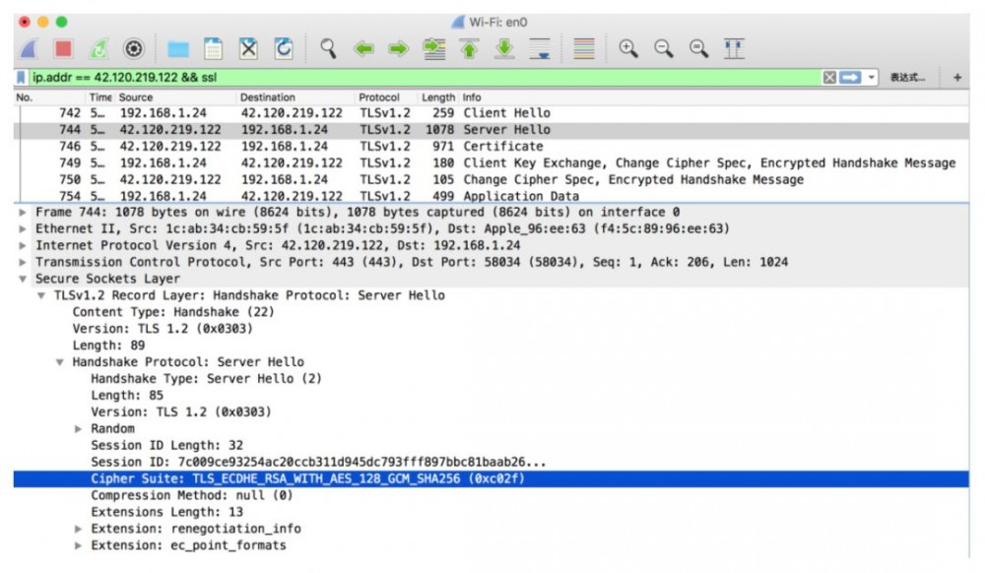Restart the current capture
Screen dimensions: 985x573
(98, 49)
